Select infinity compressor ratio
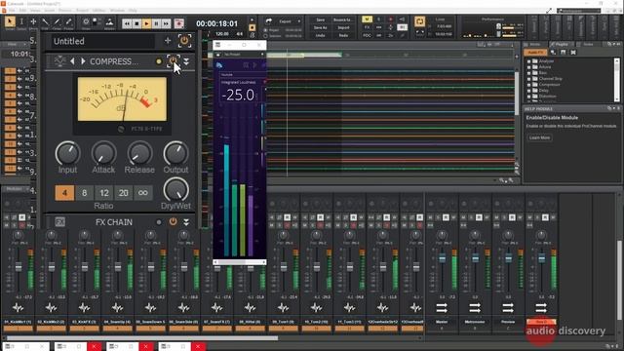The width and height of the screenshot is (624, 351). (143, 193)
